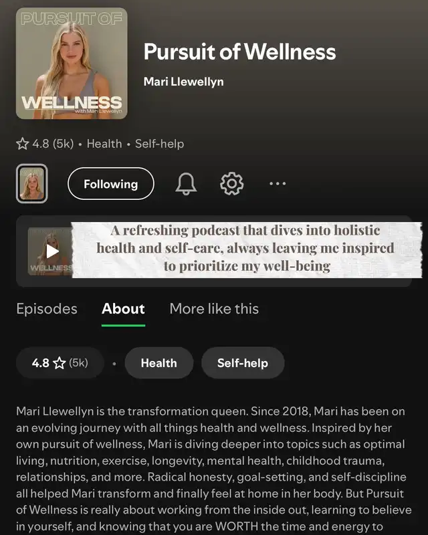
Task: Open podcast settings gear icon
Action: (x=232, y=183)
